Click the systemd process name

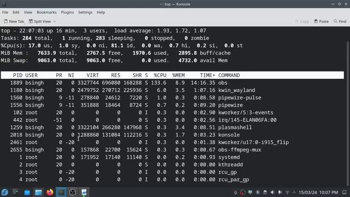coord(229,157)
